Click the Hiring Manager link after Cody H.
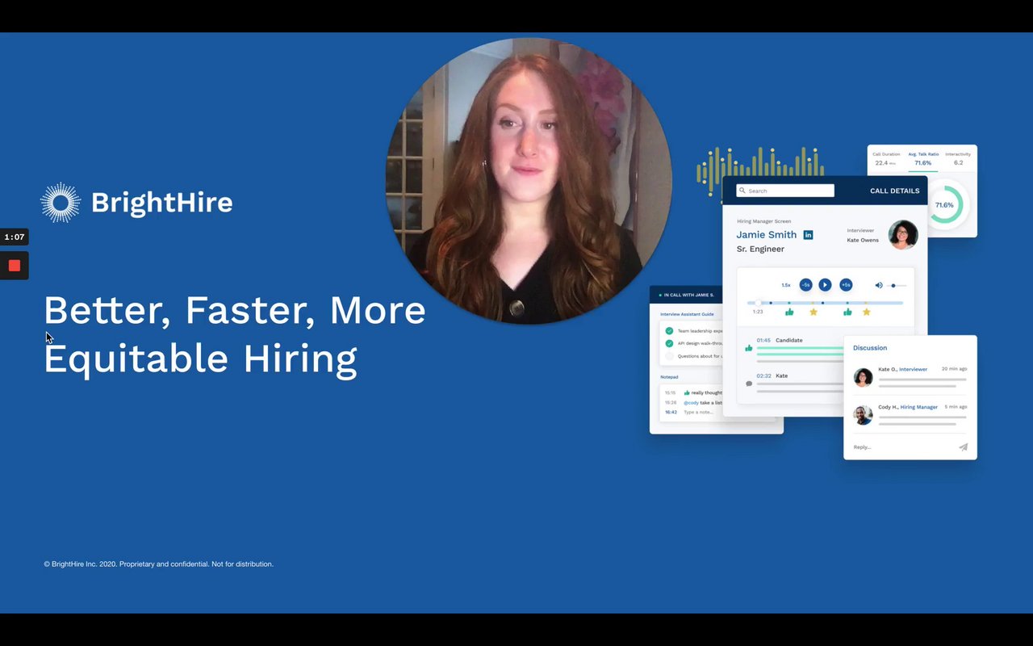Screen dimensions: 1033x646 point(919,407)
